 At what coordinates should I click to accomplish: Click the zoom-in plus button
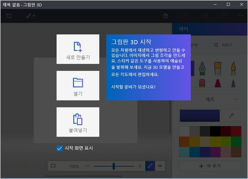point(140,166)
